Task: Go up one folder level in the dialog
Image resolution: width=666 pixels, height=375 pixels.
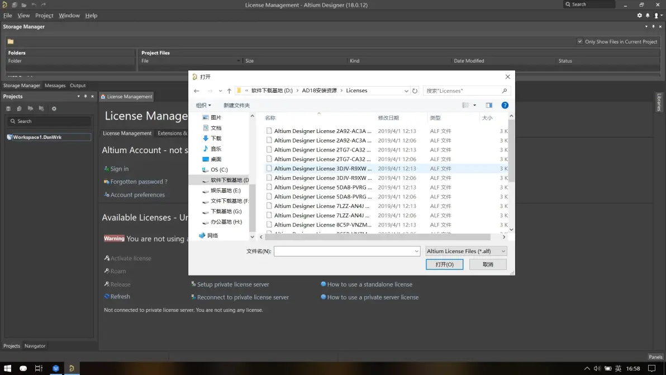Action: click(x=229, y=91)
